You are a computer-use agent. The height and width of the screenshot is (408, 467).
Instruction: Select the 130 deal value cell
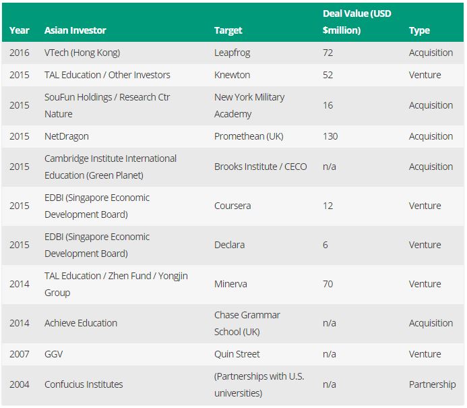click(x=330, y=136)
